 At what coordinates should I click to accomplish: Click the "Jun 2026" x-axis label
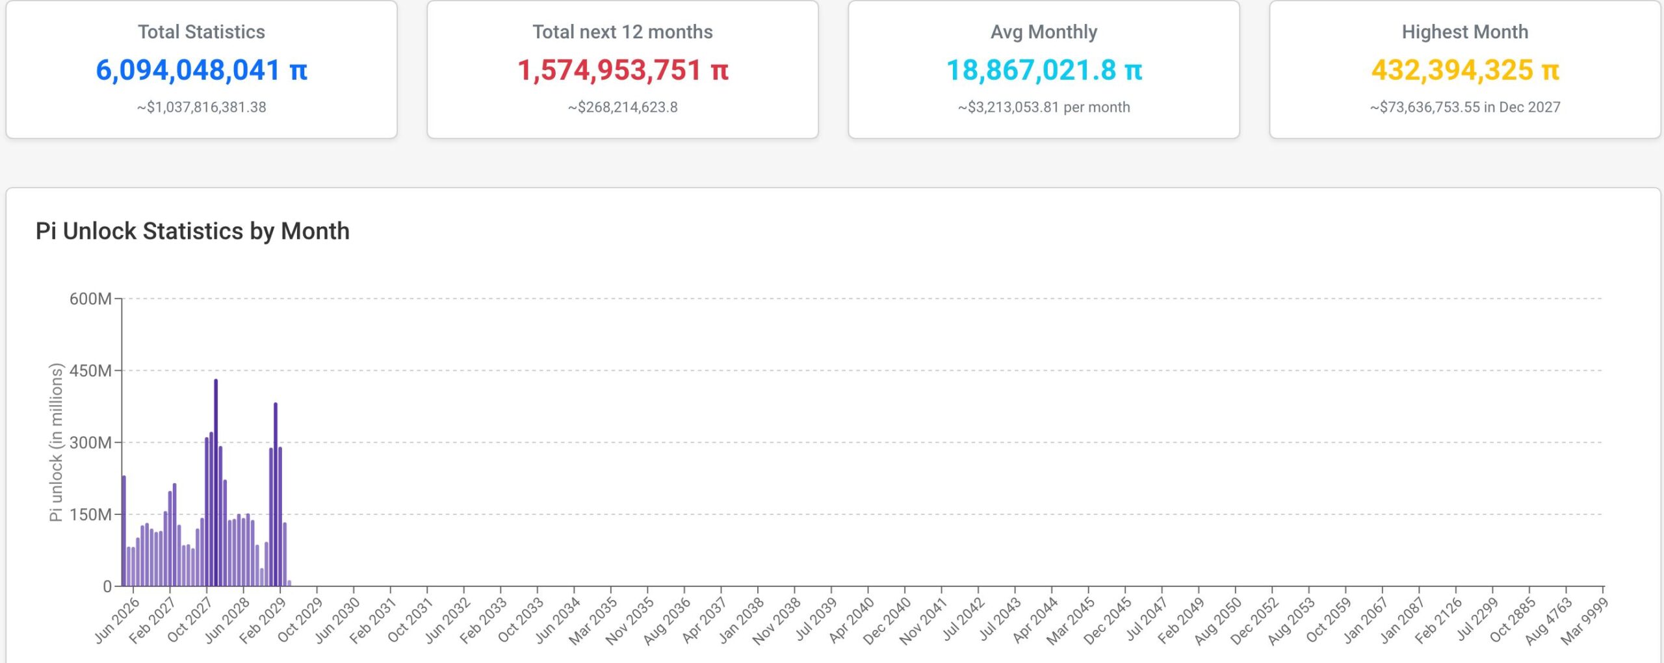pyautogui.click(x=117, y=620)
